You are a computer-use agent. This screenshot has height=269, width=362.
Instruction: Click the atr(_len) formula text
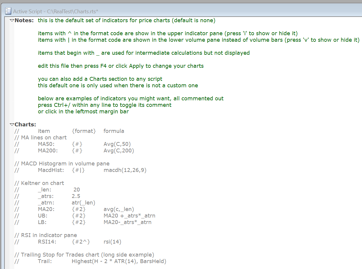coord(83,203)
